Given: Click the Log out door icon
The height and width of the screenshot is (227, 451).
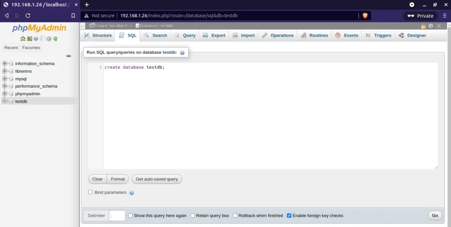Looking at the screenshot, I should click(30, 38).
